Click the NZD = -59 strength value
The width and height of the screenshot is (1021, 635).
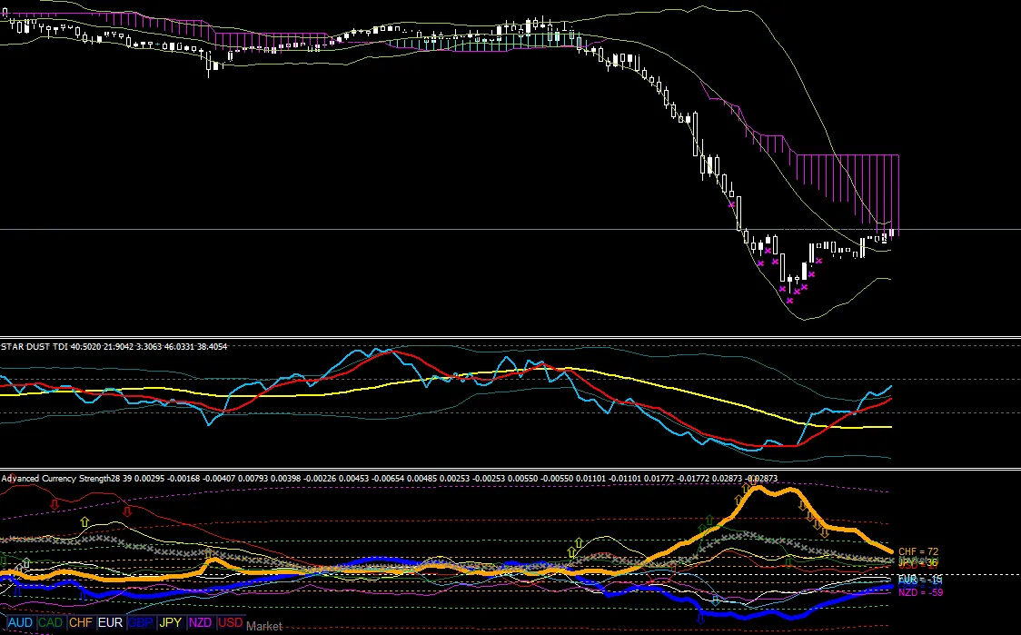click(920, 592)
